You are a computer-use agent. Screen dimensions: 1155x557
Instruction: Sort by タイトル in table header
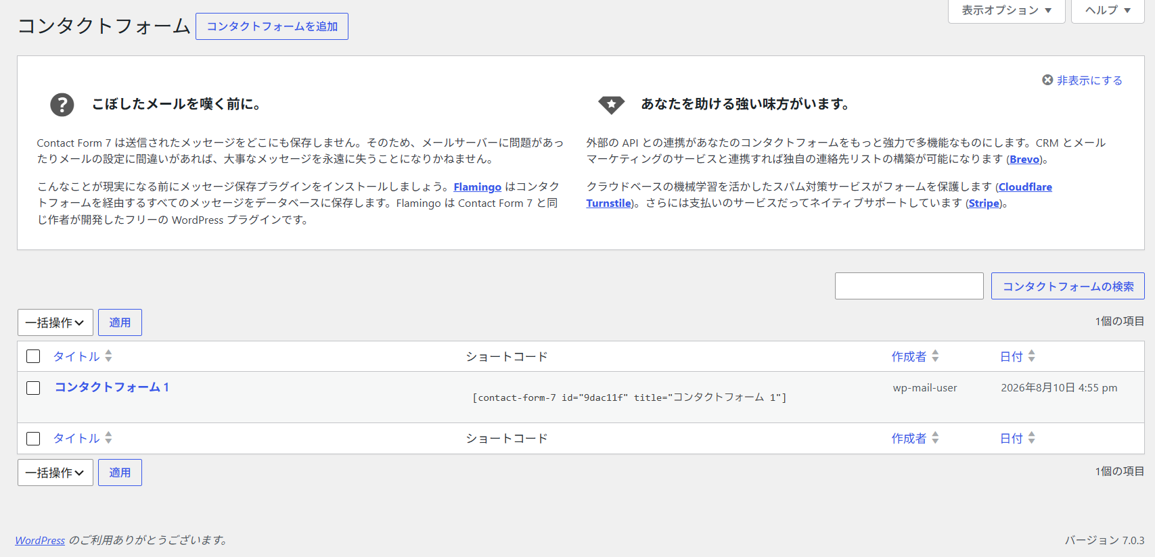click(76, 356)
